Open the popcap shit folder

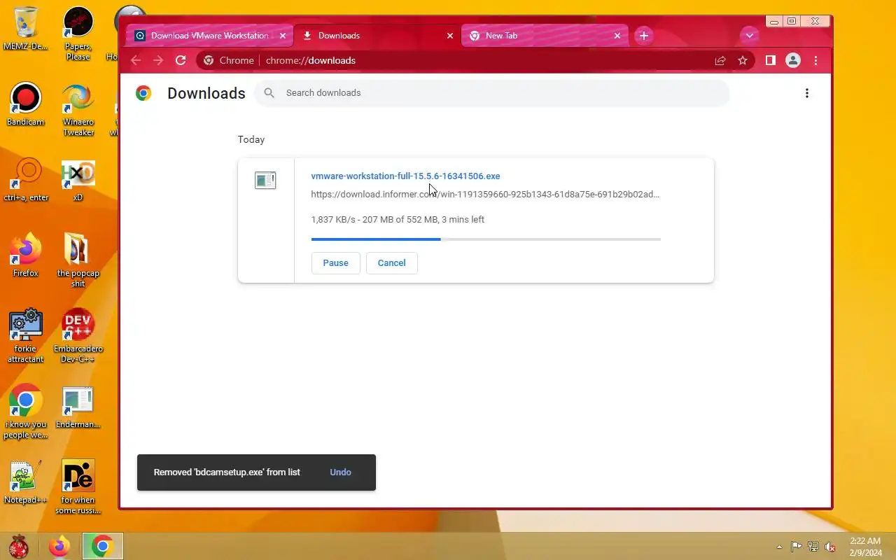(78, 260)
